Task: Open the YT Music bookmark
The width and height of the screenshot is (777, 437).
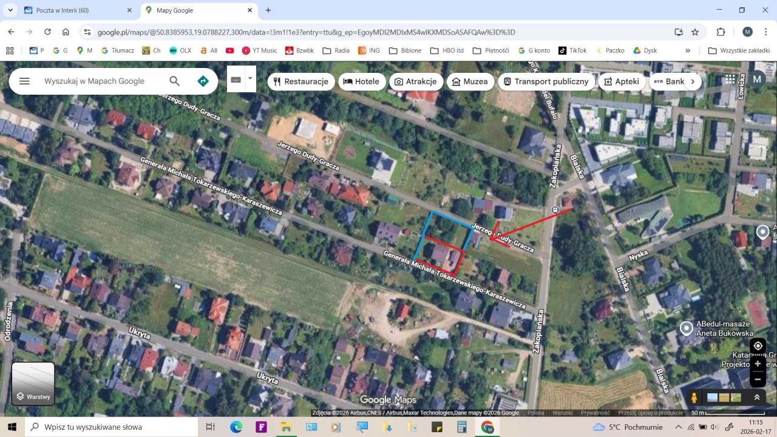Action: click(x=259, y=50)
